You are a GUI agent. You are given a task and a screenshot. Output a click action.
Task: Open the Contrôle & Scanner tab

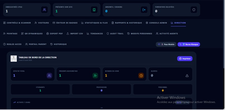click(x=17, y=23)
